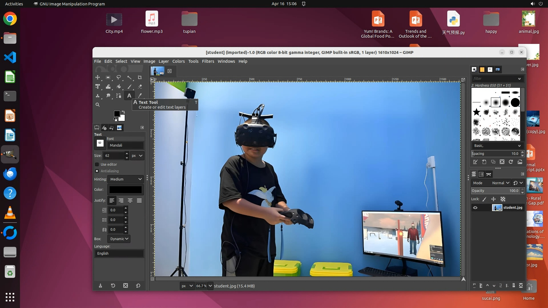This screenshot has width=548, height=308.
Task: Open the layer Mode Normal dropdown
Action: pos(500,183)
